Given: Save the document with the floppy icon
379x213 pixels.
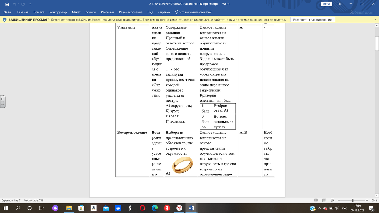Looking at the screenshot, I should pyautogui.click(x=7, y=4).
